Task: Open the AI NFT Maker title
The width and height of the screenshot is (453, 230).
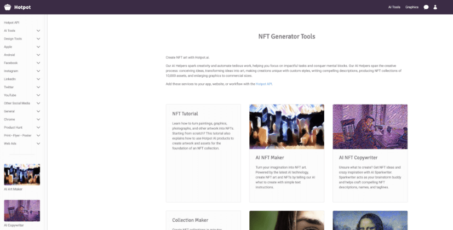Action: (269, 158)
